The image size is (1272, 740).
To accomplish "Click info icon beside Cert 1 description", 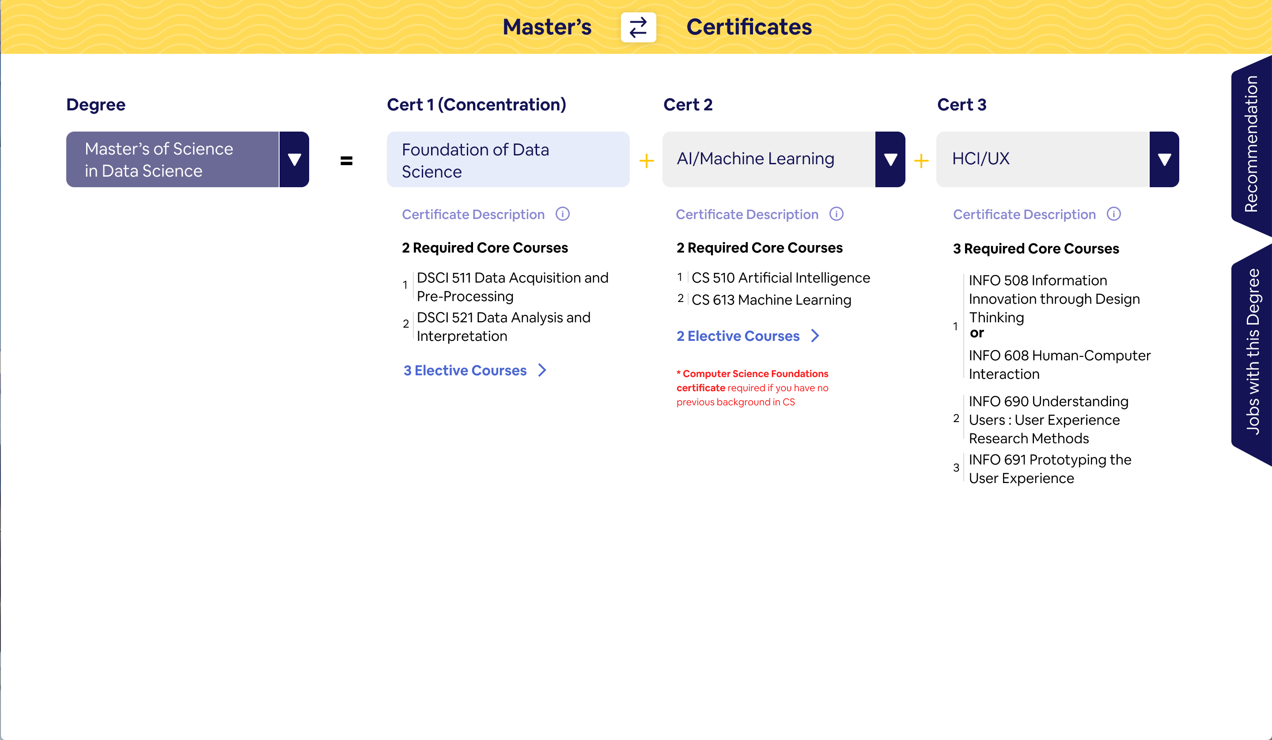I will 562,214.
